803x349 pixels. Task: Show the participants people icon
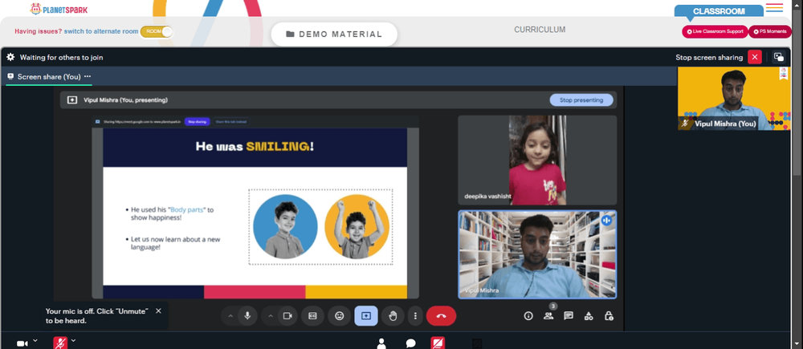pos(548,316)
